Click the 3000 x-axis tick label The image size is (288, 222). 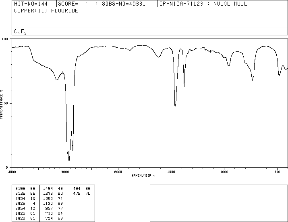click(65, 172)
